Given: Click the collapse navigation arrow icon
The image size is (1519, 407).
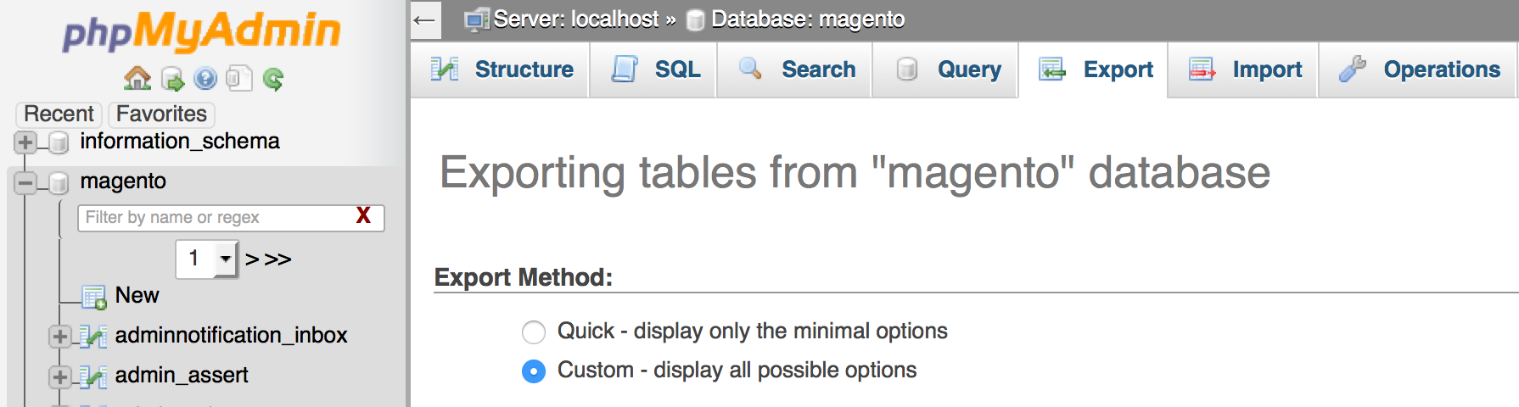Looking at the screenshot, I should 425,20.
